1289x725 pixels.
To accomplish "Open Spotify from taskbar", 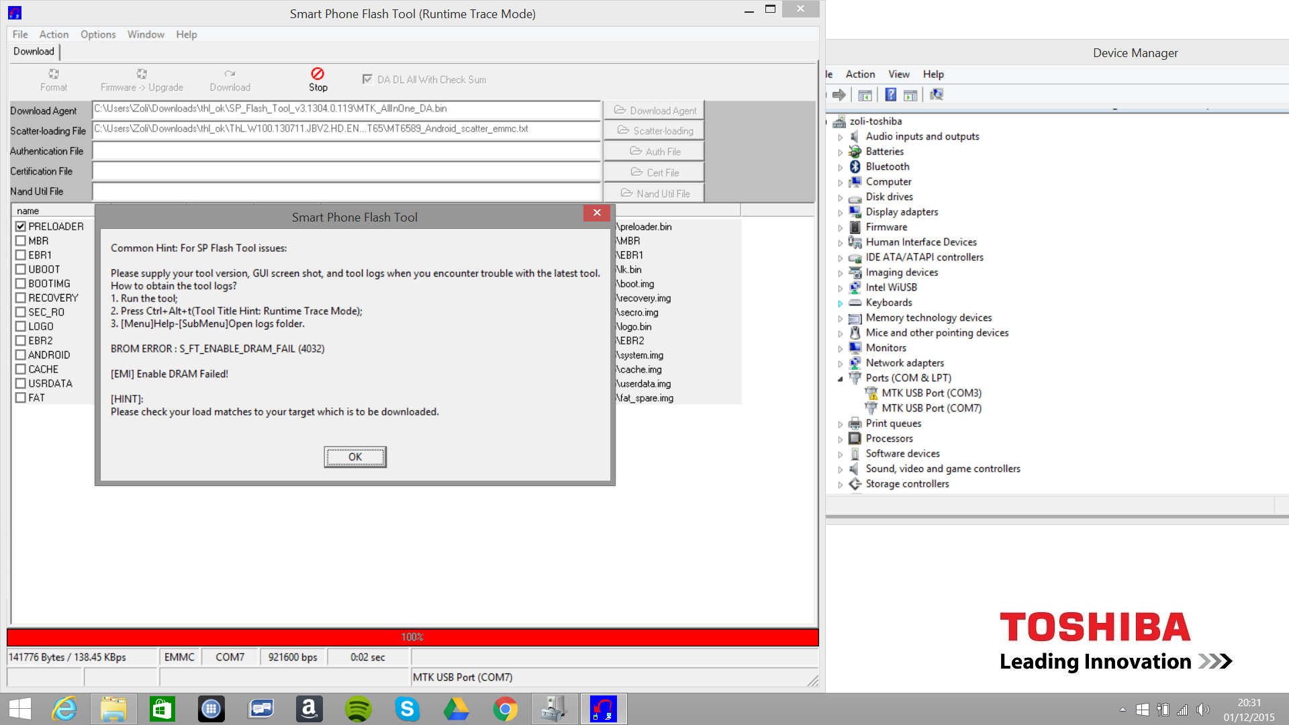I will 358,709.
